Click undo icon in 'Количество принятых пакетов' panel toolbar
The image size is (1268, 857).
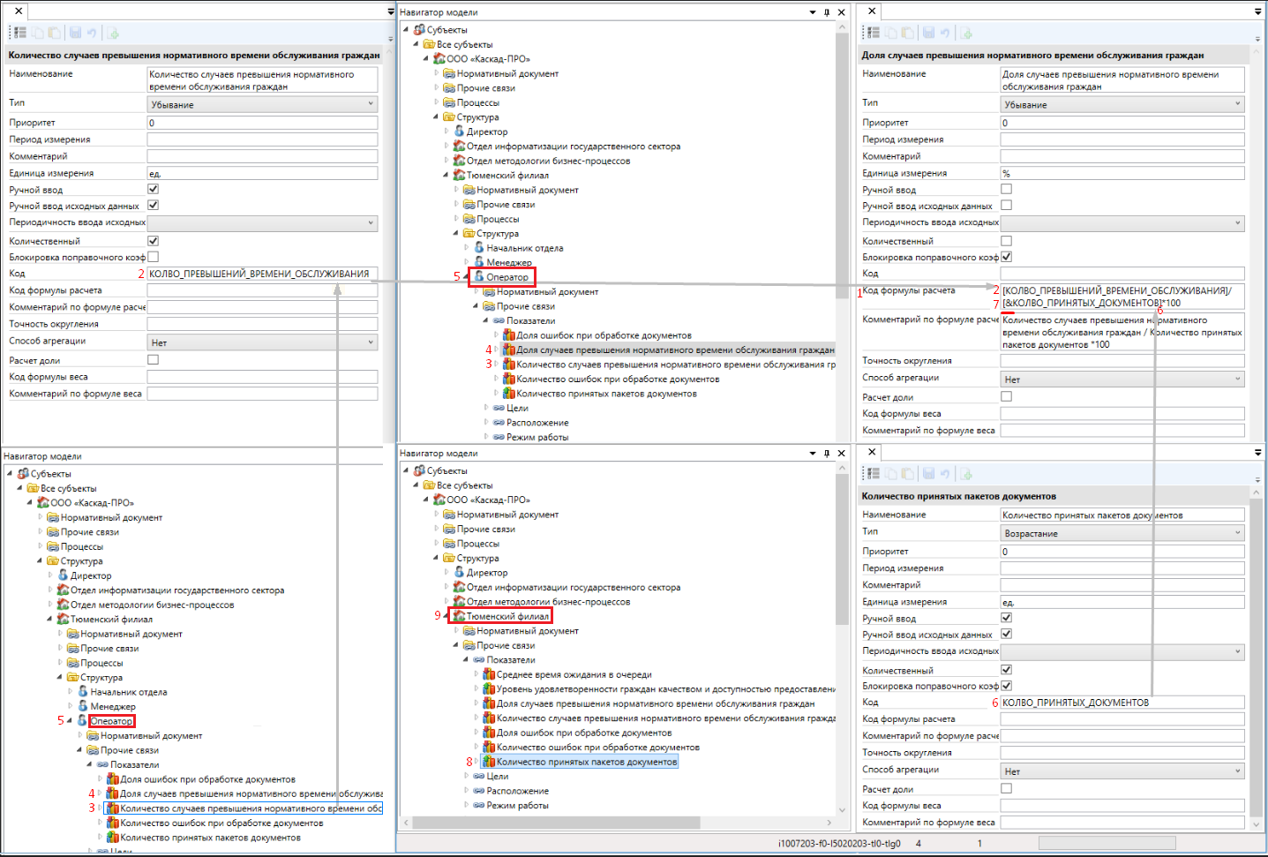click(944, 474)
